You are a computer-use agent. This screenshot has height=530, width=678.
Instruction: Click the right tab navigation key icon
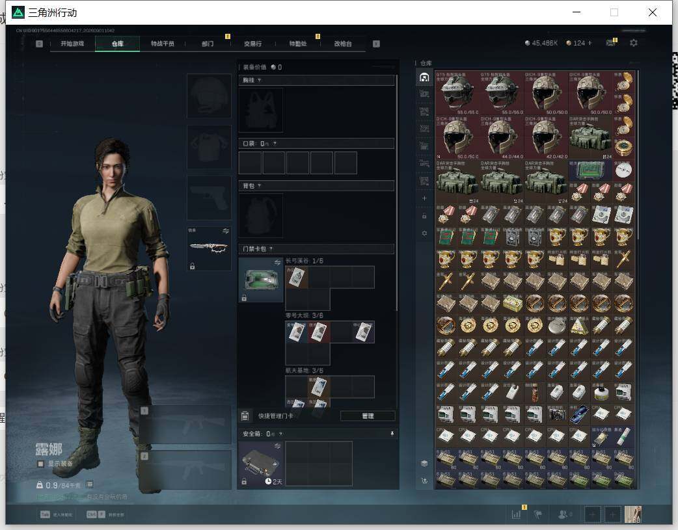(x=376, y=44)
